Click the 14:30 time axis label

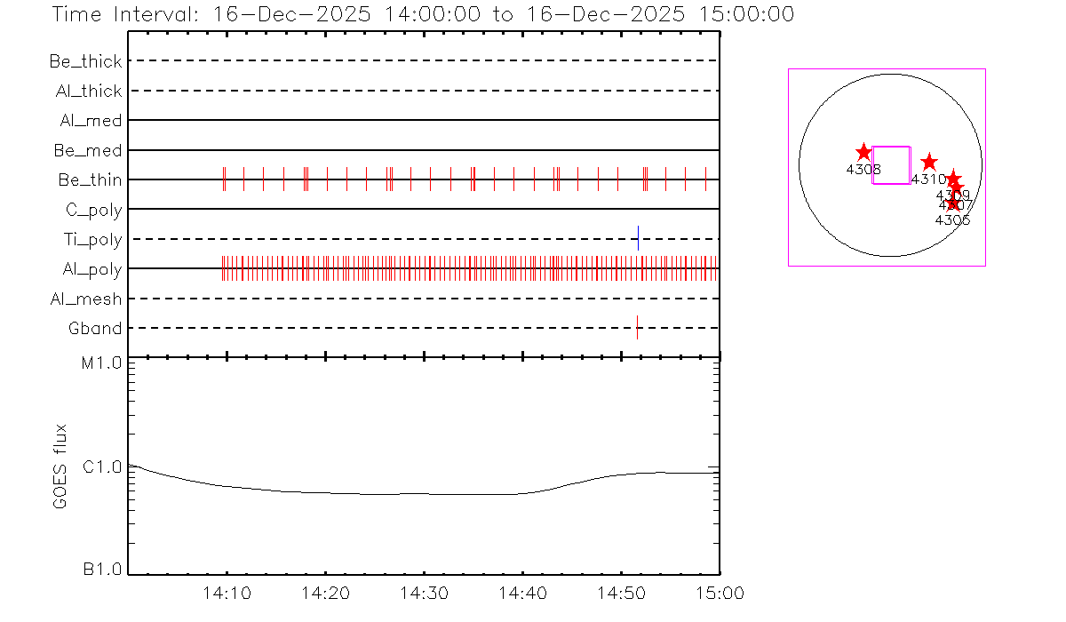(424, 593)
